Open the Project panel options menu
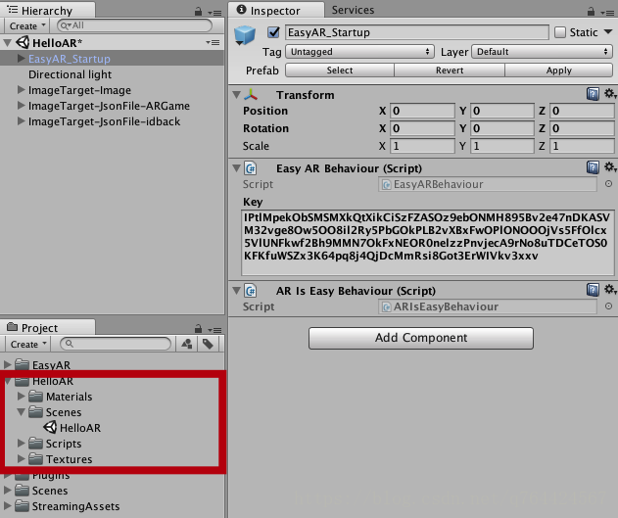 pyautogui.click(x=214, y=330)
